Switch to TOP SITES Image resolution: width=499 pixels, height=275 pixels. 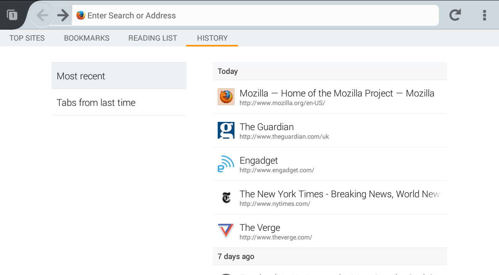27,38
